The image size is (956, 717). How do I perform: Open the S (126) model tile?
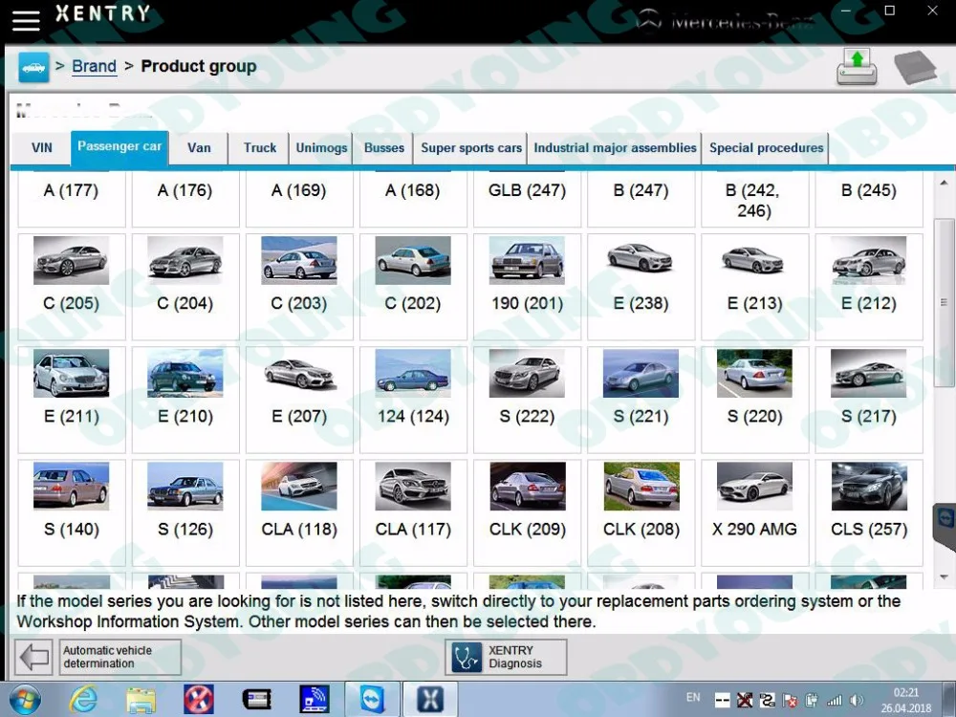tap(185, 512)
